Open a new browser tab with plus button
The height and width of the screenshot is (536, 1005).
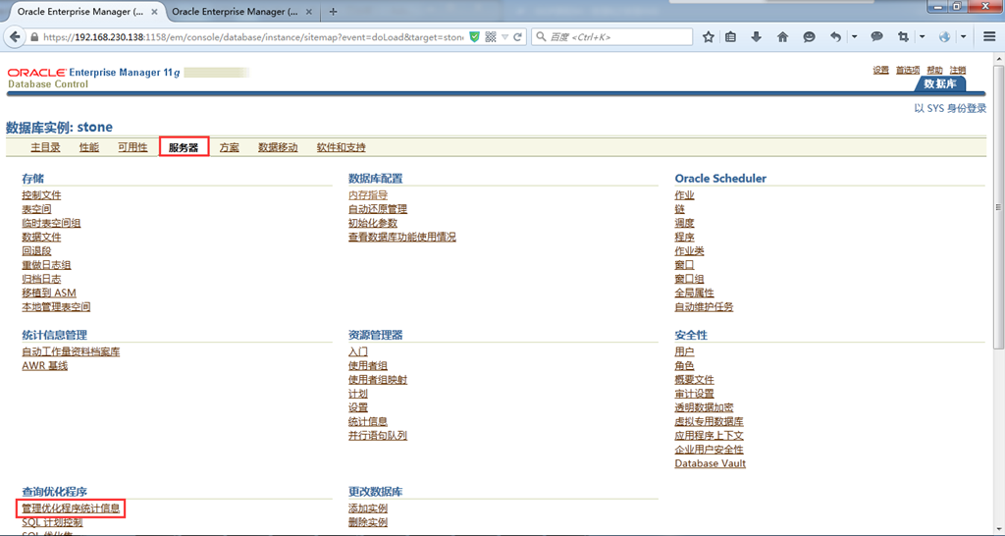click(334, 12)
